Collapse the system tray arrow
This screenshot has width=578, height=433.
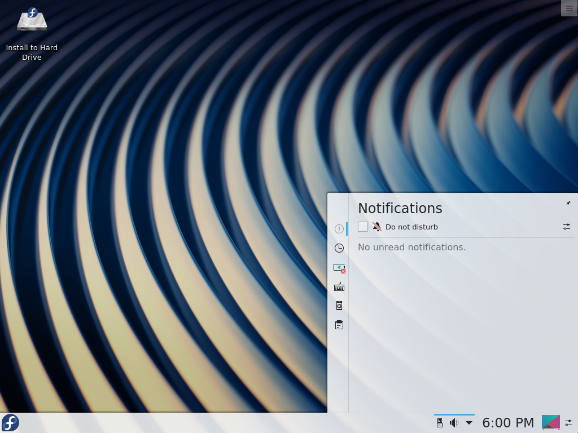point(469,423)
